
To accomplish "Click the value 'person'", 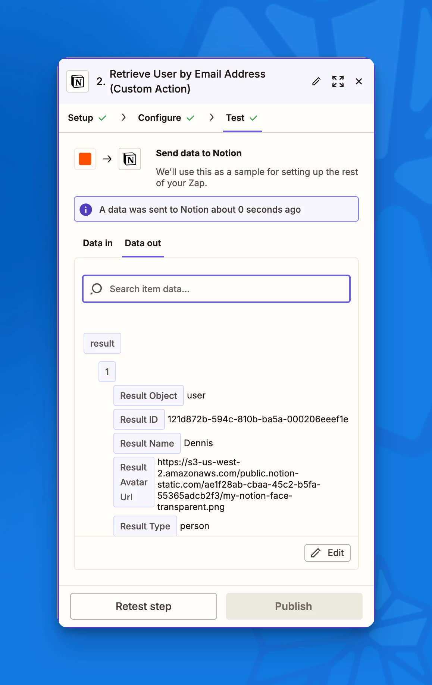I will click(x=195, y=526).
